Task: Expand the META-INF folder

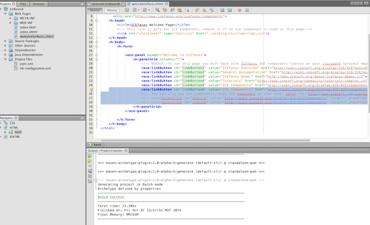Action: pyautogui.click(x=10, y=18)
